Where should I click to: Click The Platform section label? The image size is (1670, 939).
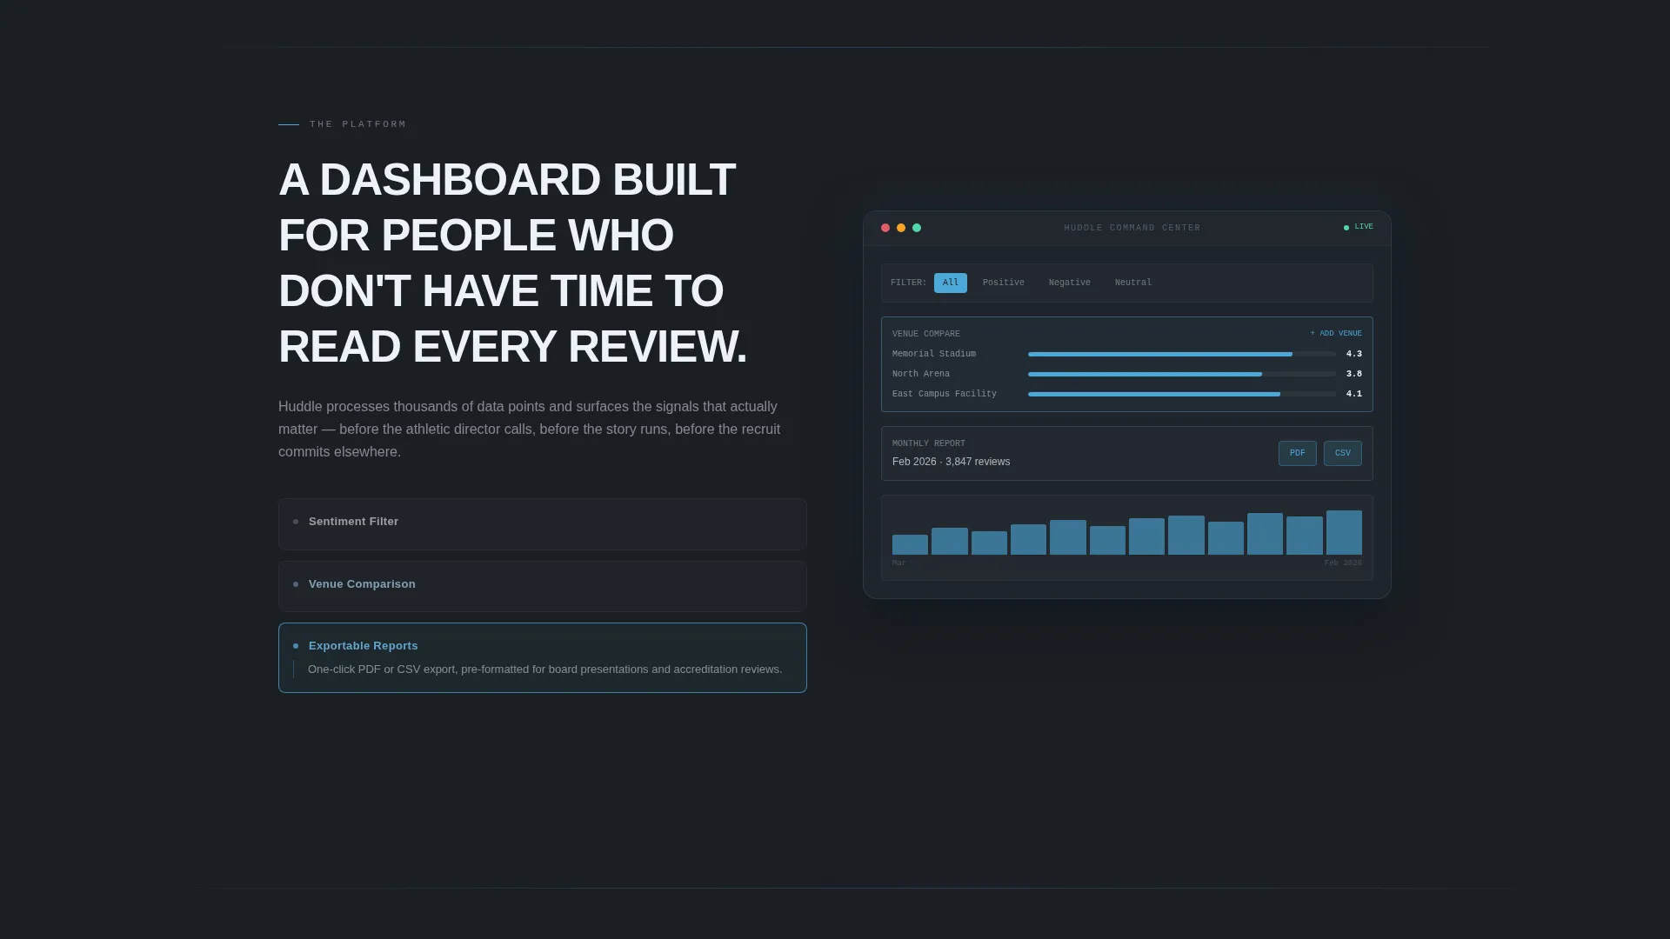pyautogui.click(x=357, y=124)
